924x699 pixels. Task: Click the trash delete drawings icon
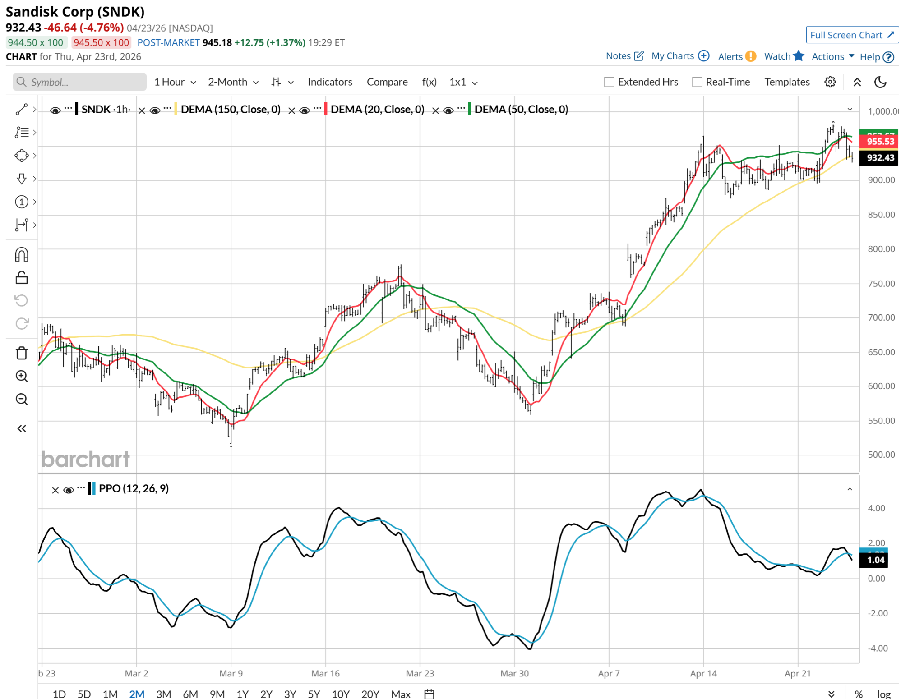tap(22, 353)
